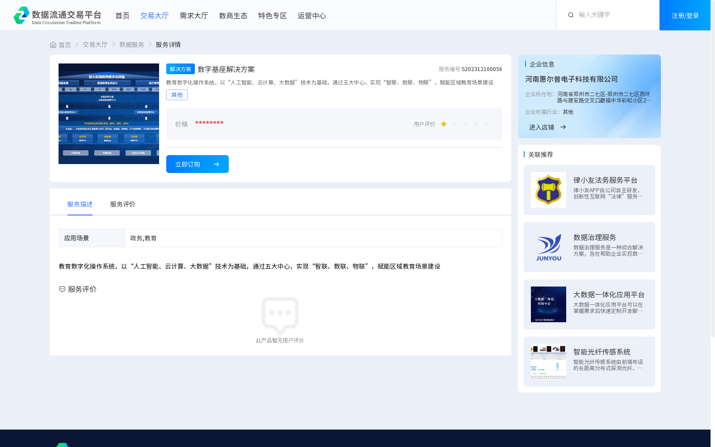The height and width of the screenshot is (447, 715).
Task: Click the 此产品暂无用户评价 message
Action: pos(280,341)
